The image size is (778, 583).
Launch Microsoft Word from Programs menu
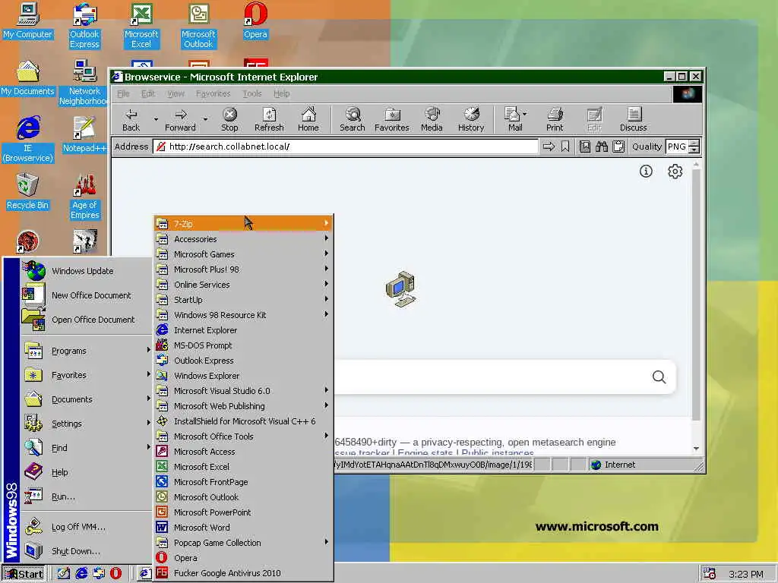click(x=243, y=528)
